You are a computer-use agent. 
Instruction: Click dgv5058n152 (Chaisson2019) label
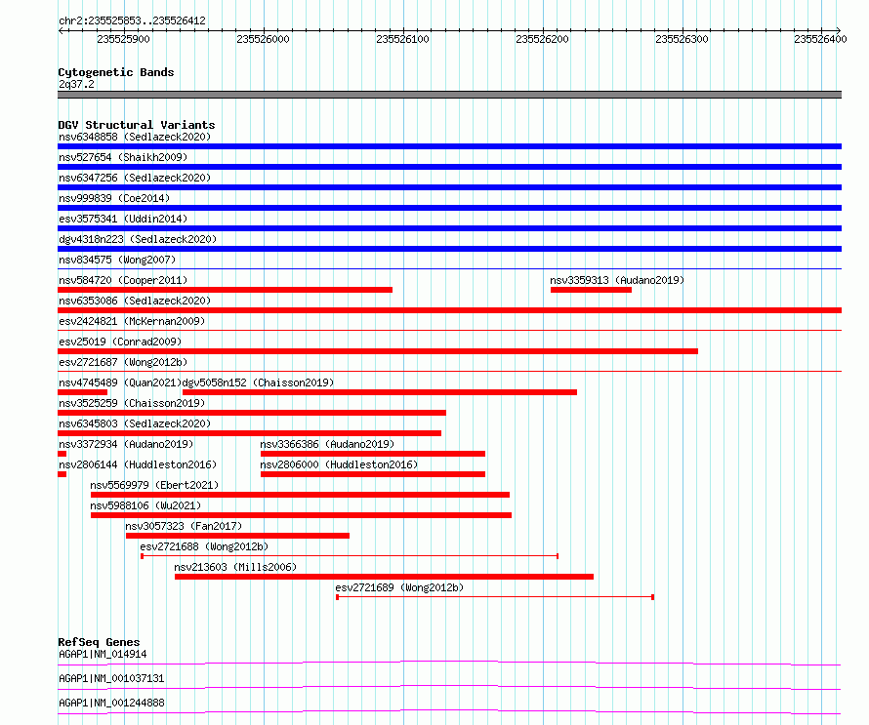coord(258,383)
